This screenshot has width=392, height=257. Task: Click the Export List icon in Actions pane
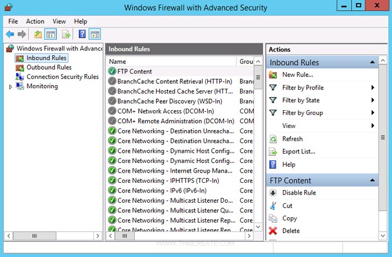click(x=273, y=152)
